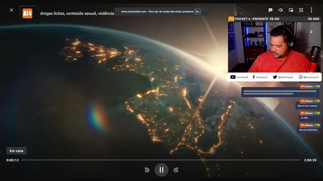Click the Twitter @ojonnyzul icon
323x181 pixels.
tap(275, 77)
